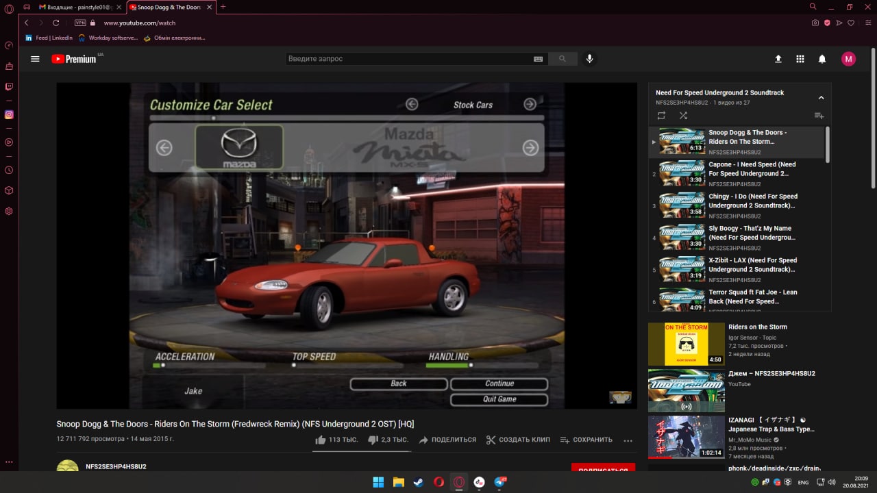The image size is (877, 493).
Task: Open the notifications bell
Action: 822,59
